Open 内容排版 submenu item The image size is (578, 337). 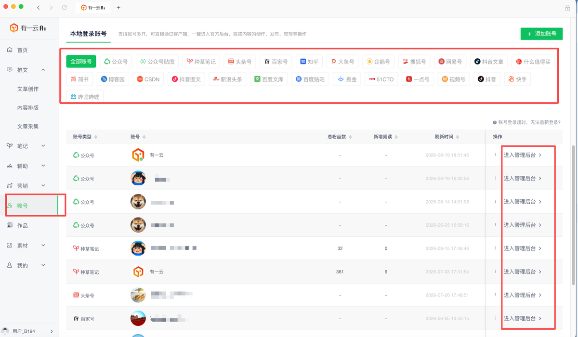(28, 108)
